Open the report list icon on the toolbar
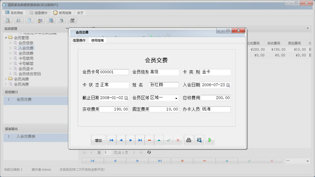 [19, 21]
